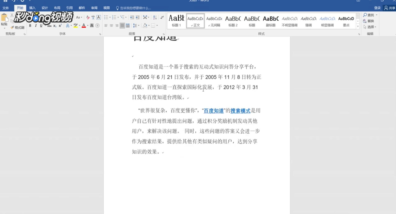Switch to Review (审阅) tab

[x=94, y=8]
